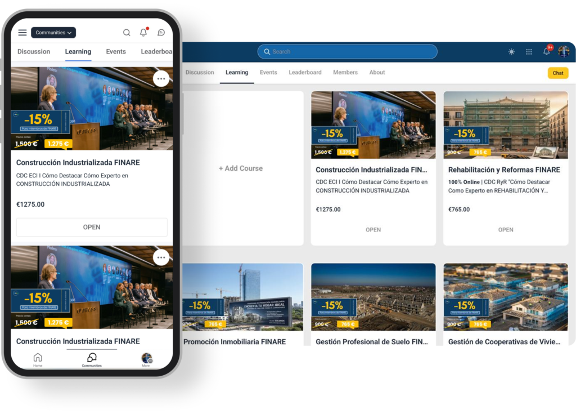Open the desktop Members tab
576x414 pixels.
pos(345,72)
